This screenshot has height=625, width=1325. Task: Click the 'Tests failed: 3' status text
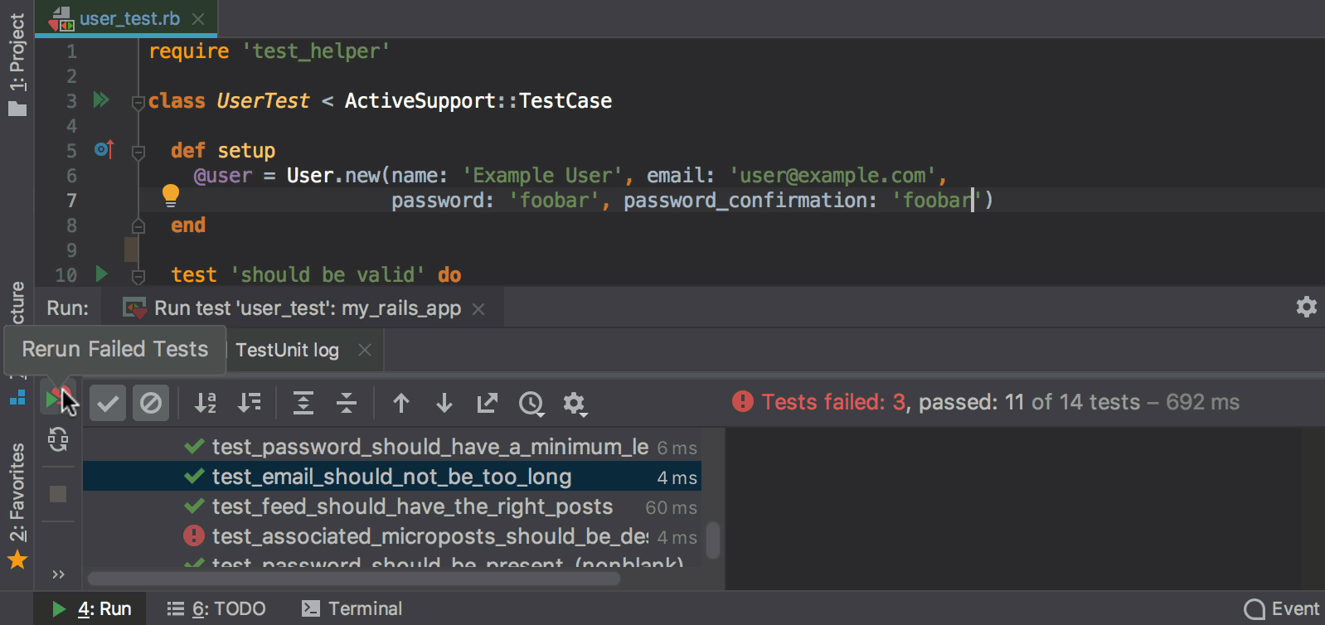(x=833, y=402)
